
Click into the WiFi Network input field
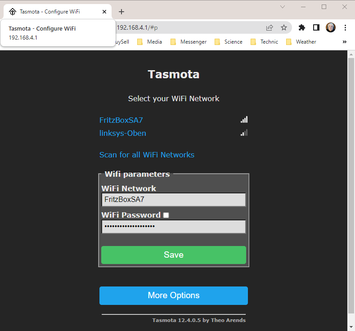pyautogui.click(x=174, y=200)
